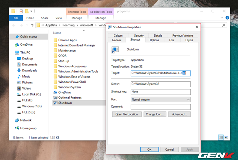Click the Documents icon in sidebar

click(19, 65)
